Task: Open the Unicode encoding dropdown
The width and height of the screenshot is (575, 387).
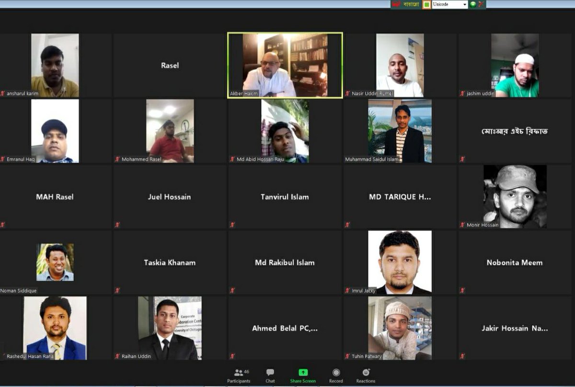Action: click(449, 4)
